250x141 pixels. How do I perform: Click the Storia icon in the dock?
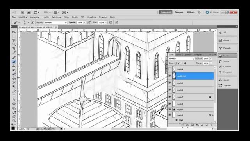click(x=220, y=61)
